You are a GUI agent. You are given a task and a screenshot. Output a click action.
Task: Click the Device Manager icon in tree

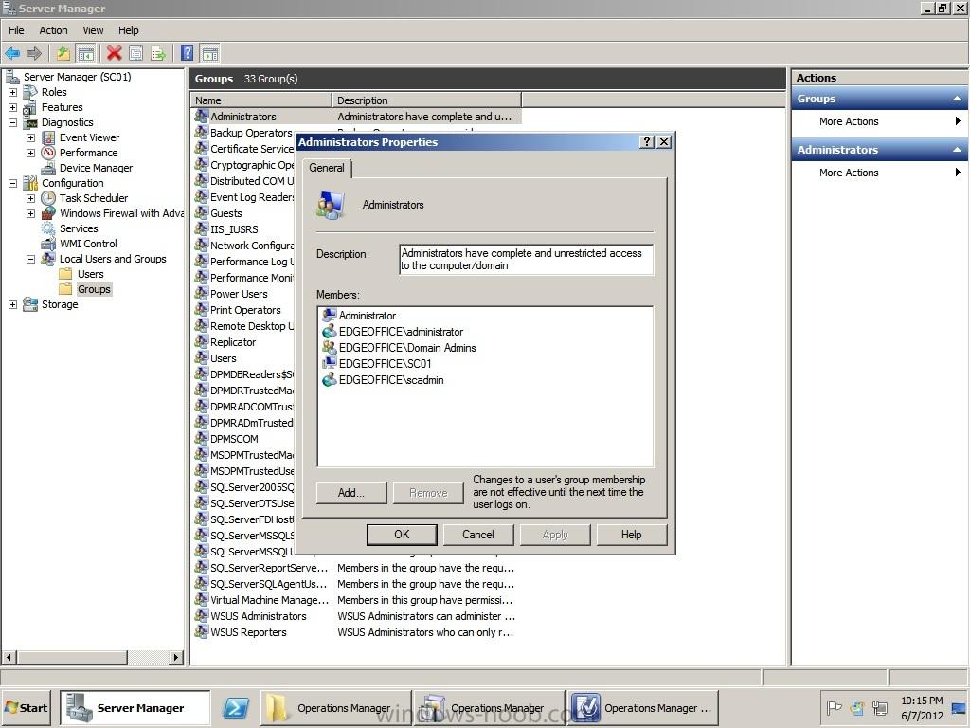click(48, 168)
